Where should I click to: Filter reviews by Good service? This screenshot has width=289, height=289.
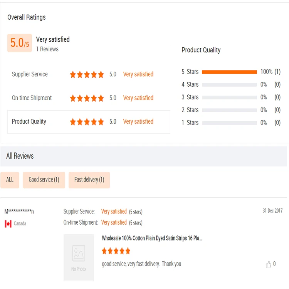[44, 180]
